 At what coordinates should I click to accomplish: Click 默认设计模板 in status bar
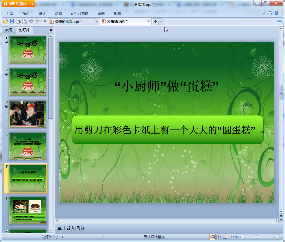[154, 237]
